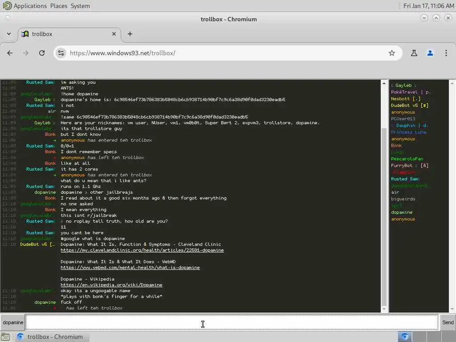The width and height of the screenshot is (456, 342).
Task: Click the clock in the top panel
Action: click(x=428, y=6)
